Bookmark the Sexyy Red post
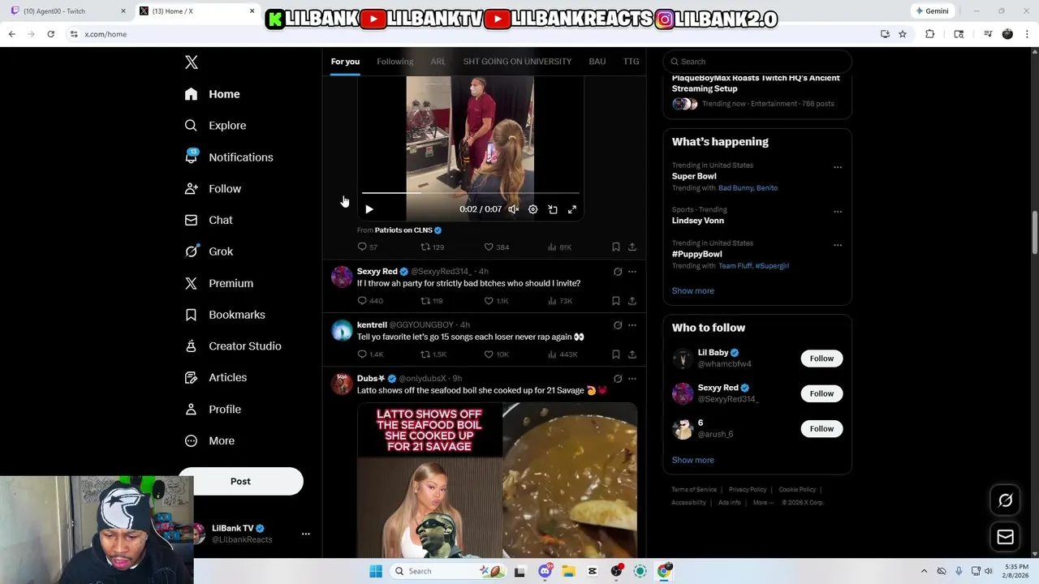Image resolution: width=1039 pixels, height=584 pixels. click(x=616, y=301)
